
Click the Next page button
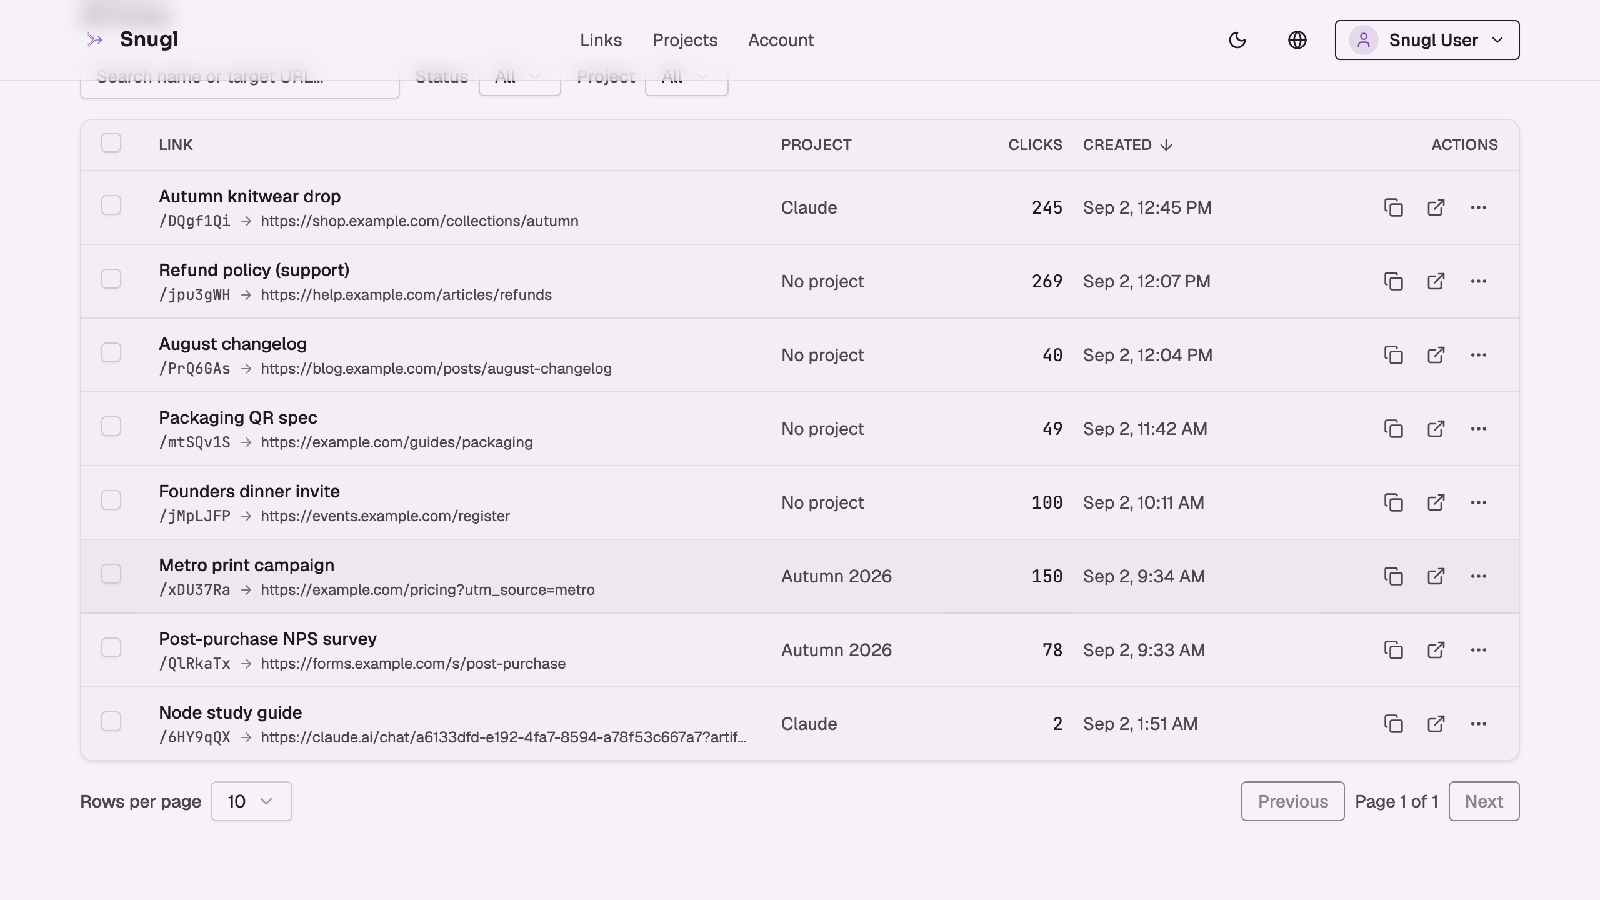pyautogui.click(x=1484, y=801)
